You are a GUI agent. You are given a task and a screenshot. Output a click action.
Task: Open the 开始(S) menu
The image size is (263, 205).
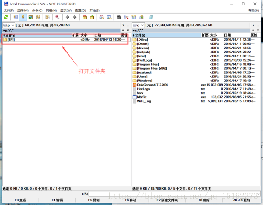pyautogui.click(x=94, y=10)
